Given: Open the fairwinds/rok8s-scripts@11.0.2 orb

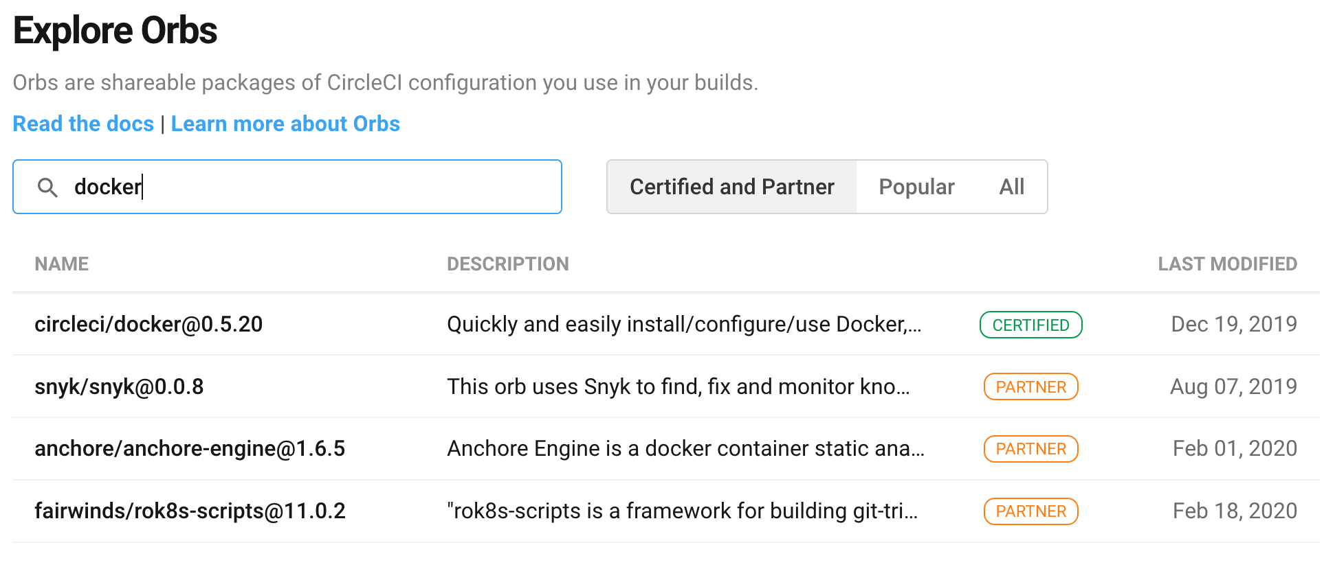Looking at the screenshot, I should [190, 511].
